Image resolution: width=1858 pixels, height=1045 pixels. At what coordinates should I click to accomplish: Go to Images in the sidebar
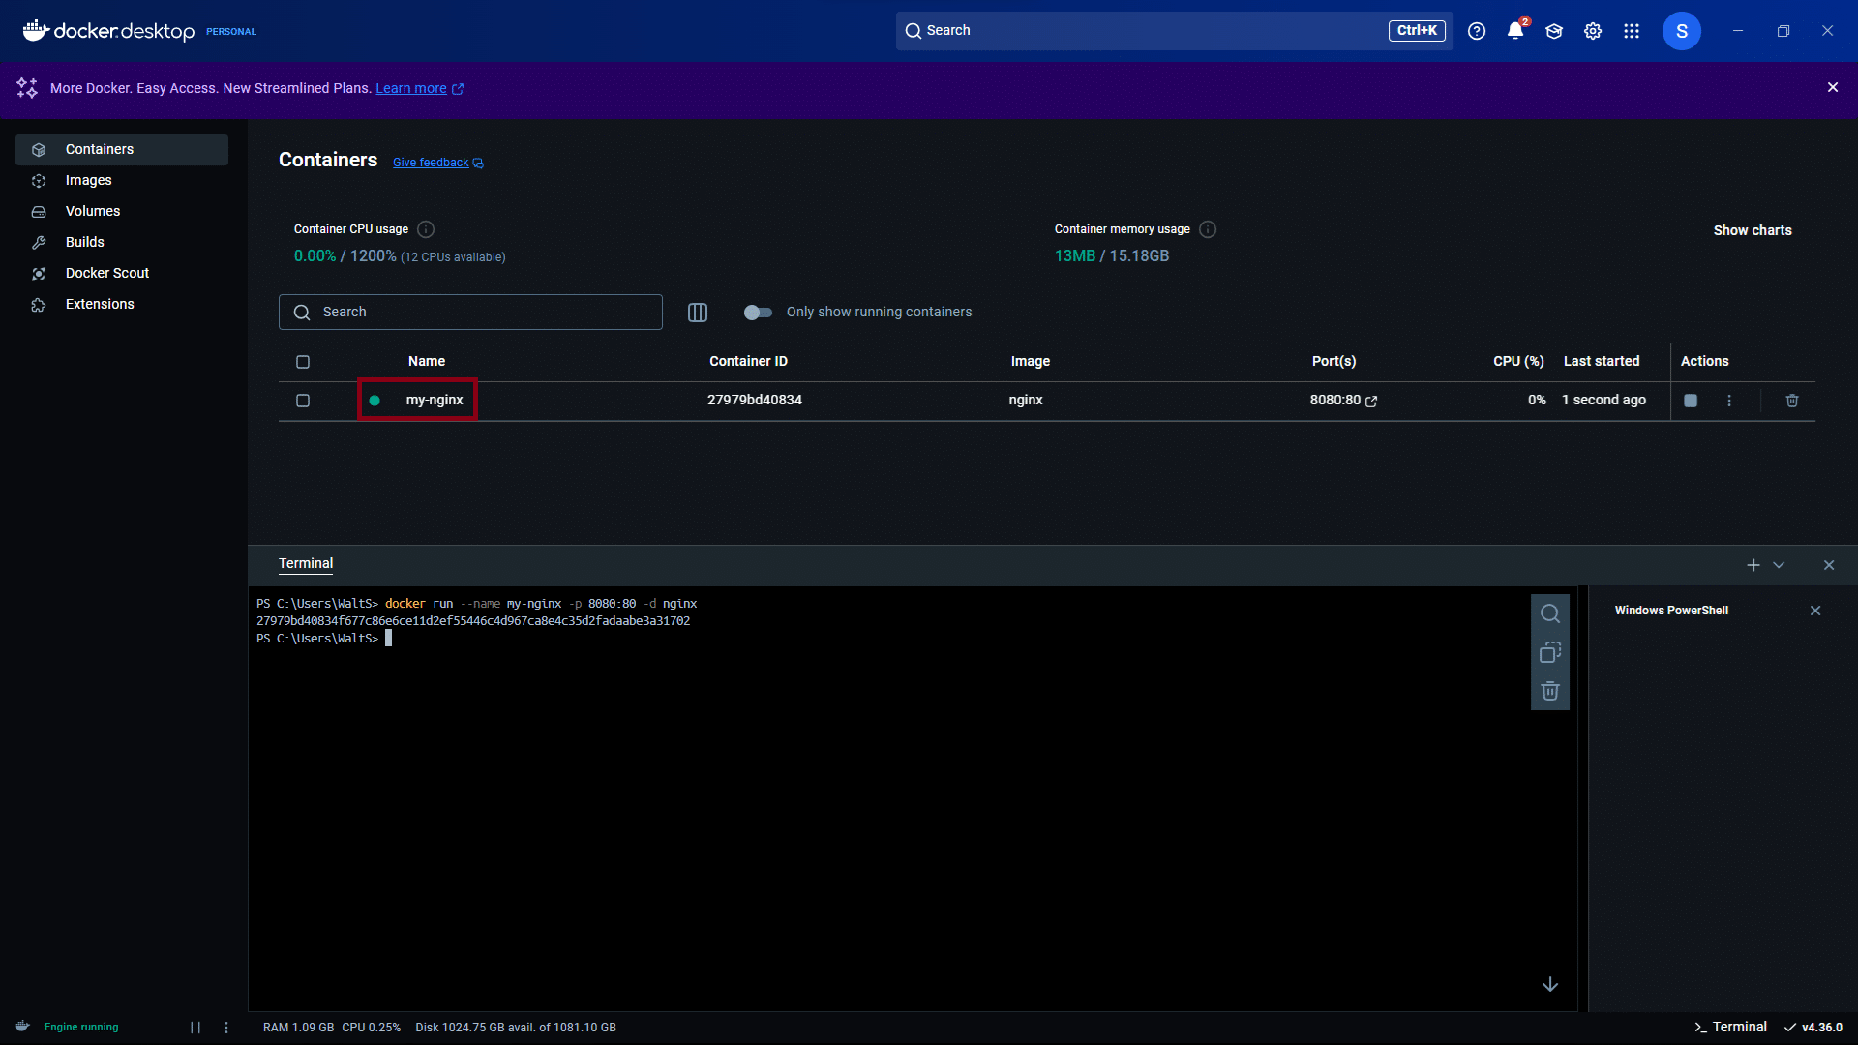click(x=88, y=181)
